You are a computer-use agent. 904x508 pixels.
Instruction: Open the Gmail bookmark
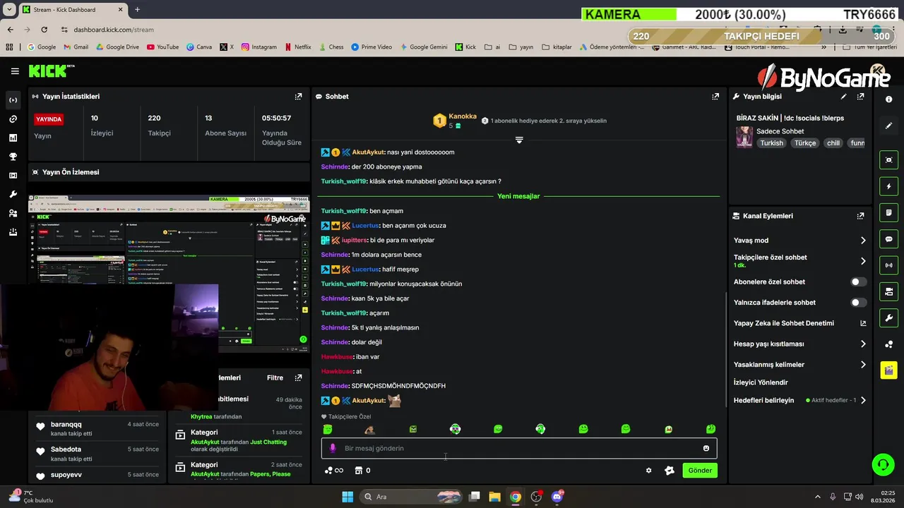76,47
